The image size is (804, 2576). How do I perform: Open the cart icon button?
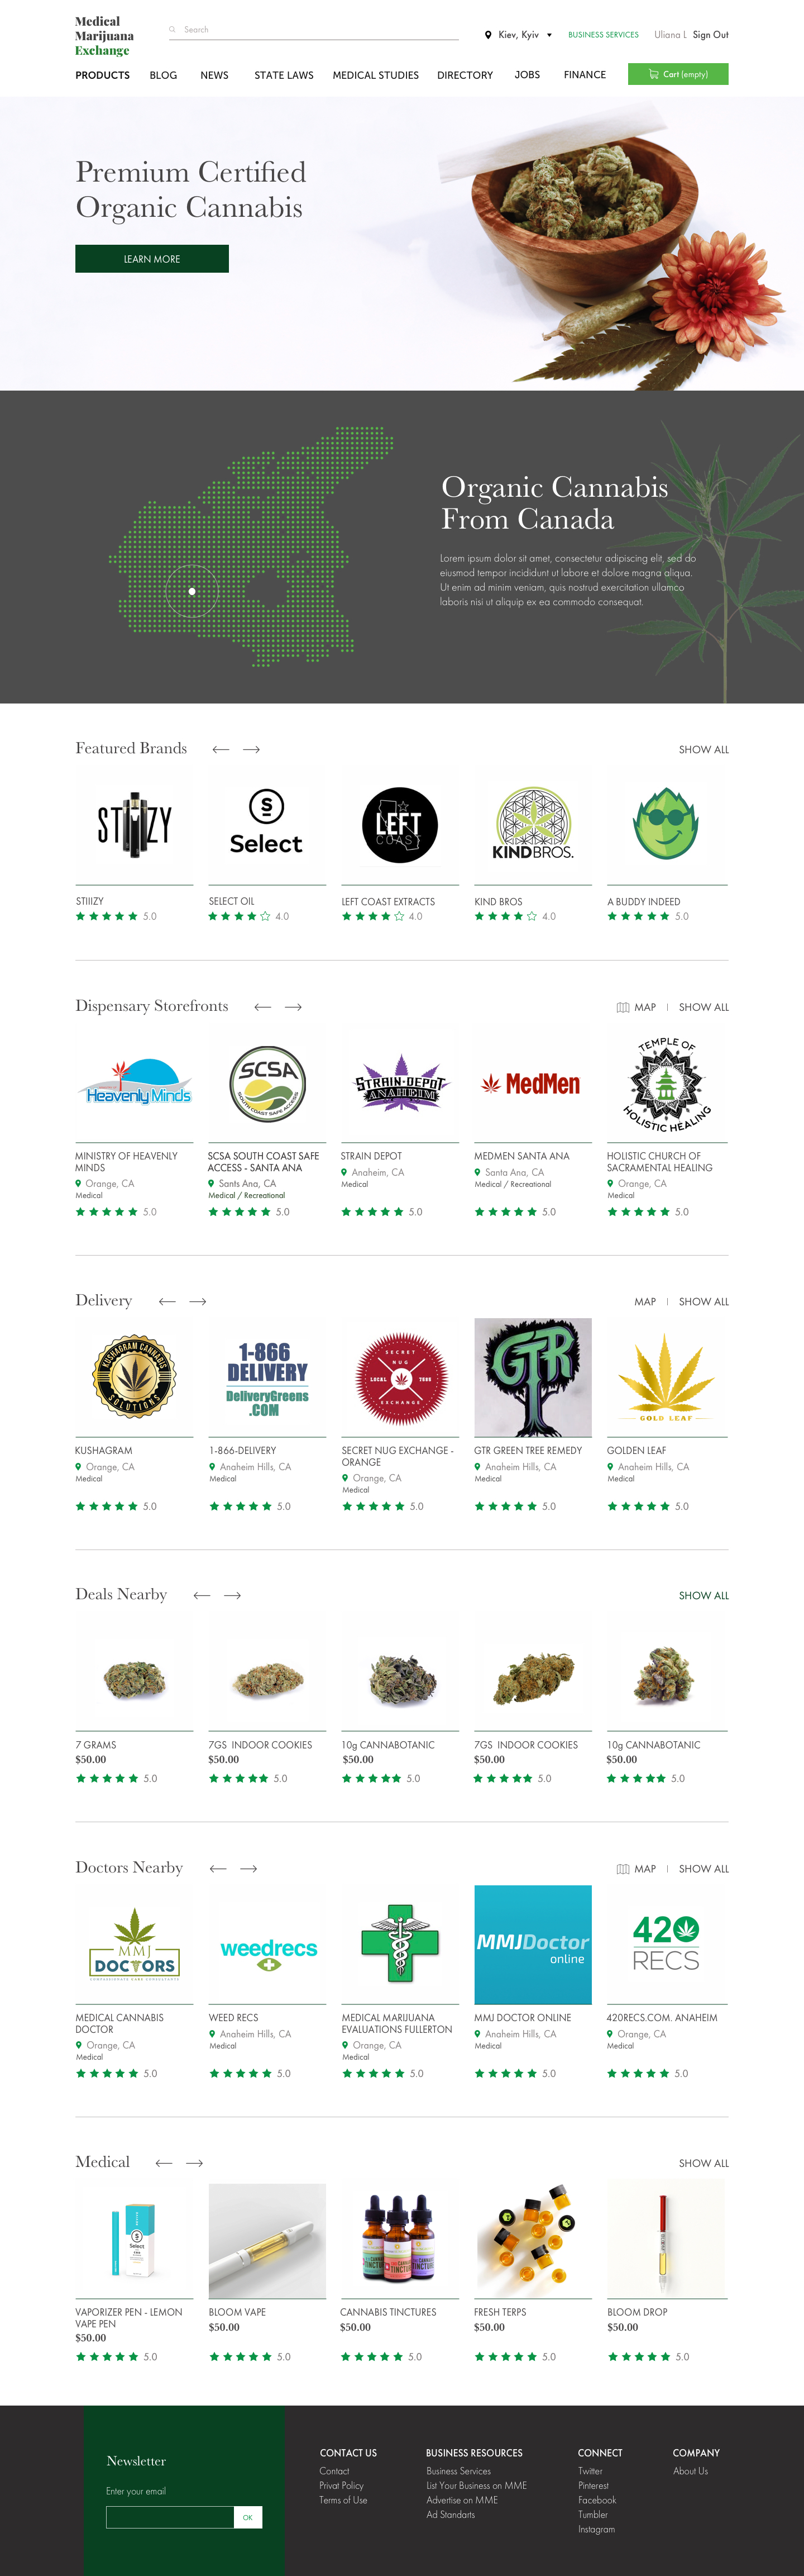coord(678,74)
